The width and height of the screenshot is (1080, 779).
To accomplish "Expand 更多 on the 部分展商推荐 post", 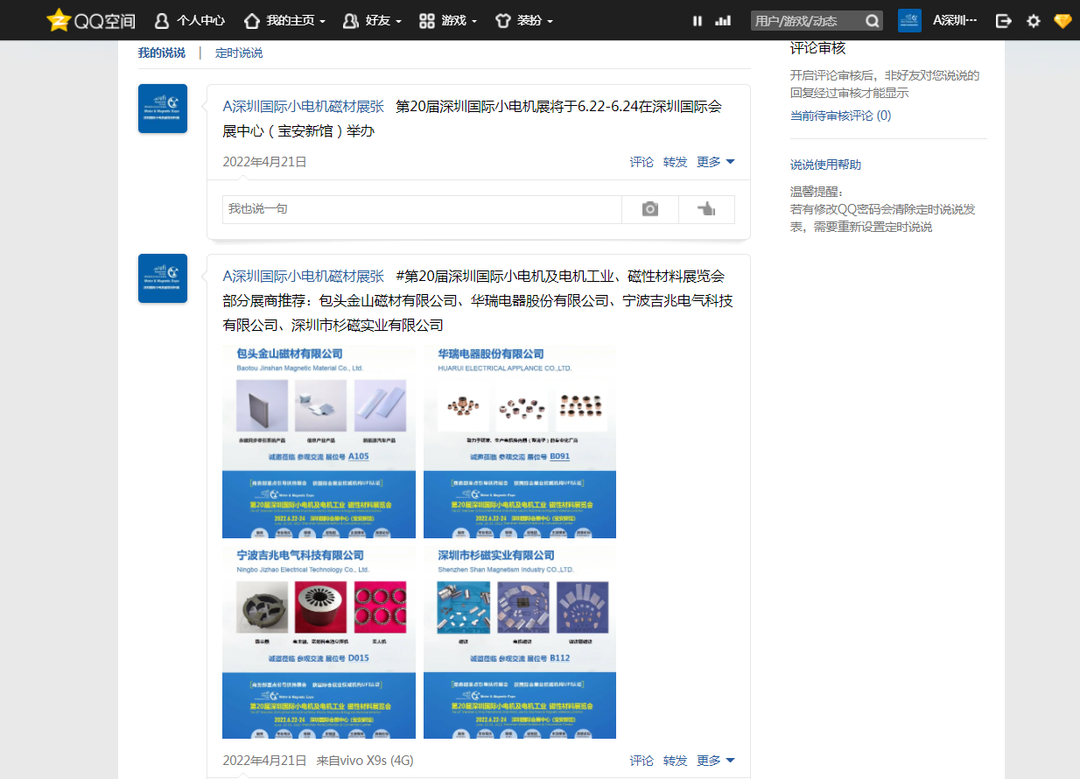I will click(716, 761).
